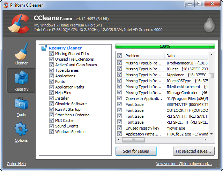Select the Open with Applicati... problem text
Image resolution: width=223 pixels, height=171 pixels.
click(144, 99)
